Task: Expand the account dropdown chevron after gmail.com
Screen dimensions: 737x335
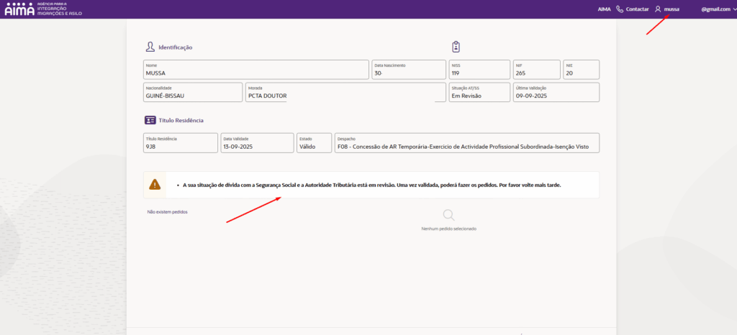Action: click(733, 9)
